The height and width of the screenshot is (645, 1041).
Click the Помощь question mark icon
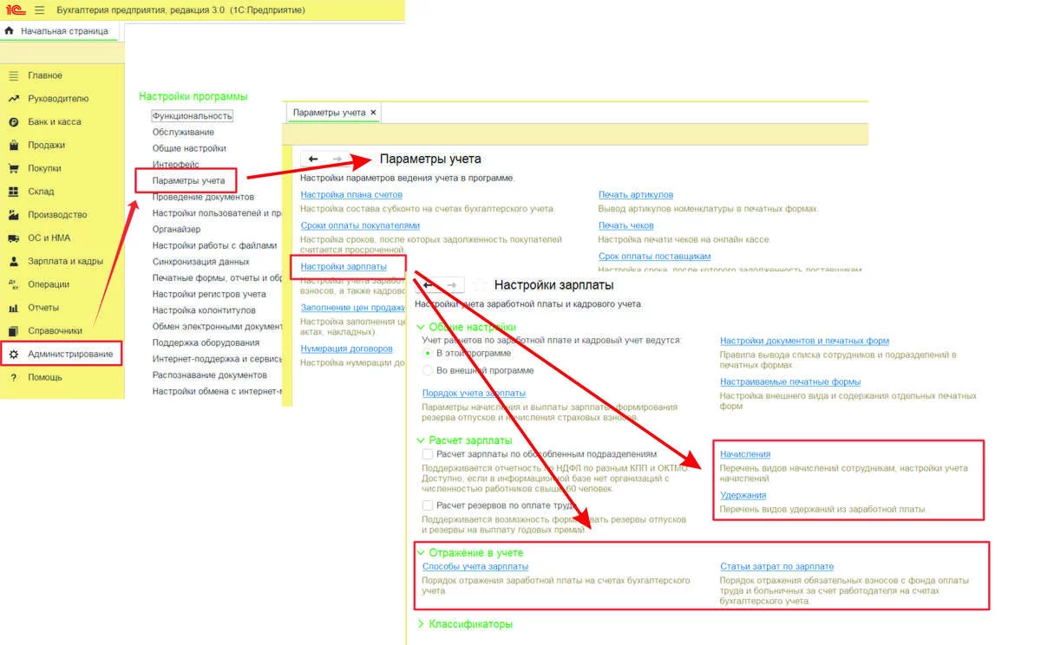(13, 377)
